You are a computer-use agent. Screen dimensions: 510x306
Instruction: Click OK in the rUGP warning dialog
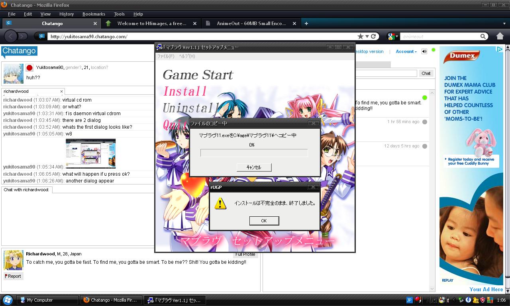[x=264, y=221]
